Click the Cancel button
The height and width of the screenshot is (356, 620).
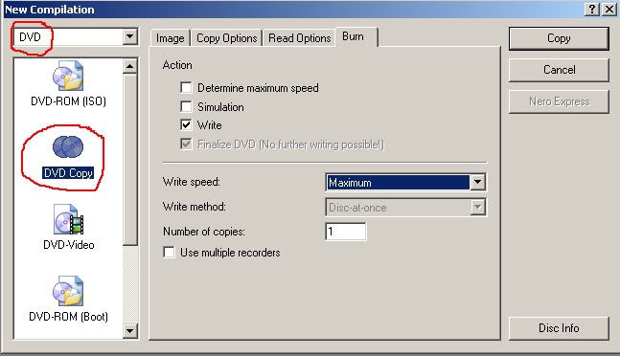click(559, 70)
